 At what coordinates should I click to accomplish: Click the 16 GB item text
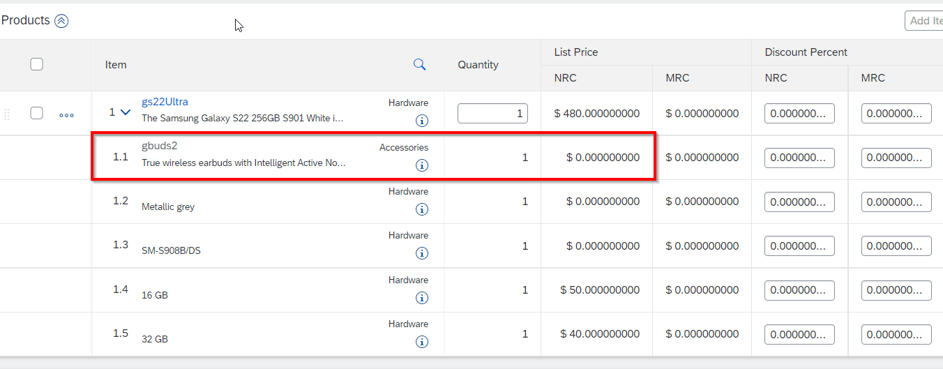[x=155, y=295]
